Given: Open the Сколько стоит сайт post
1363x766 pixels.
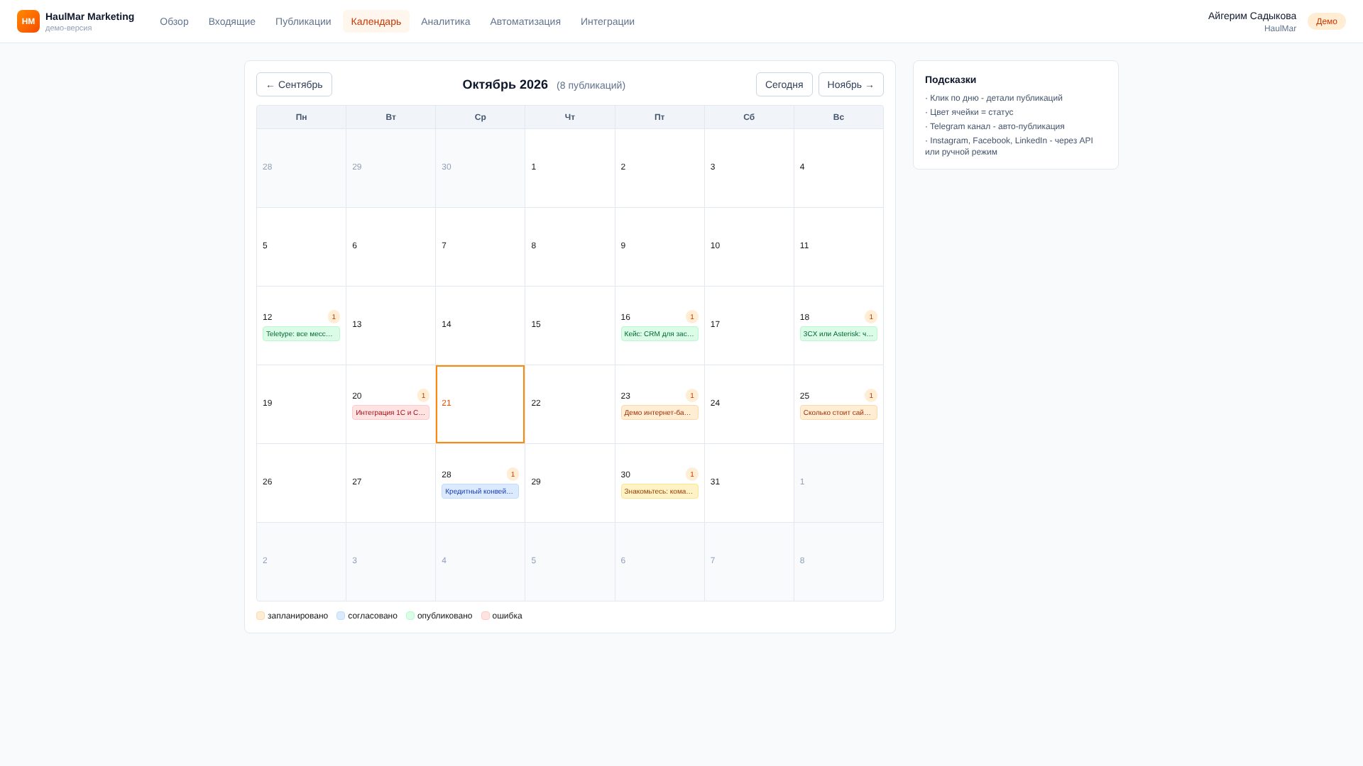Looking at the screenshot, I should (x=838, y=413).
